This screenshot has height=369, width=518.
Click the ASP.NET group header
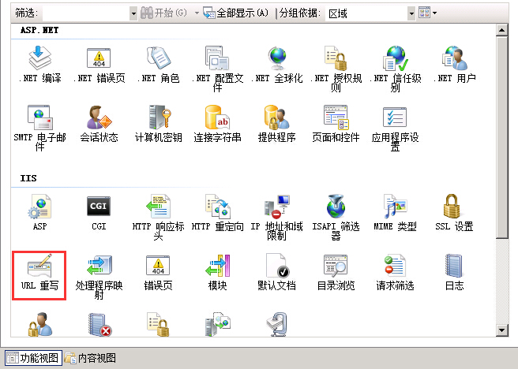pos(39,30)
